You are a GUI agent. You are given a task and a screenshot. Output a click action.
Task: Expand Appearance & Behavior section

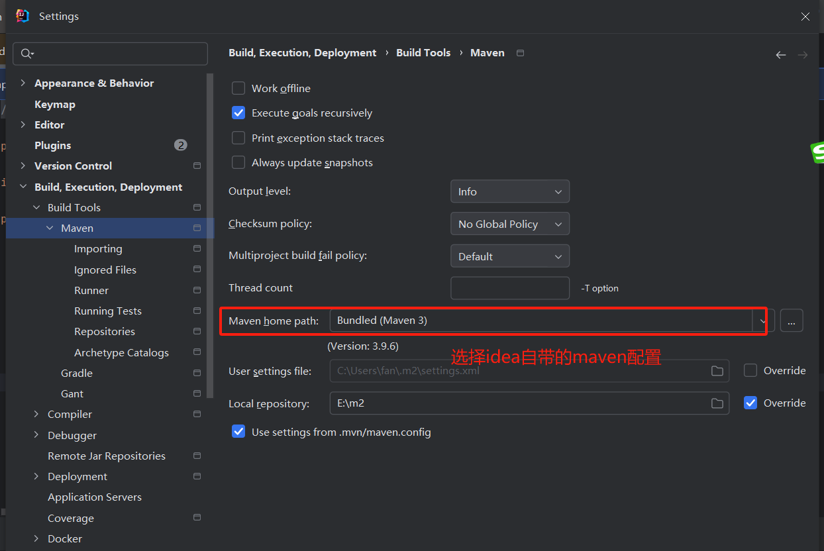(x=23, y=83)
